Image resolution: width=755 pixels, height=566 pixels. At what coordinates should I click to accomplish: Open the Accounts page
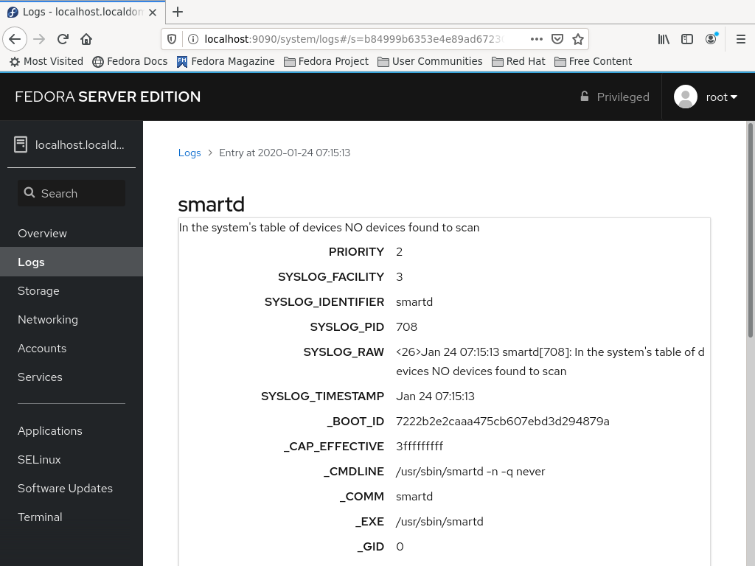point(72,349)
